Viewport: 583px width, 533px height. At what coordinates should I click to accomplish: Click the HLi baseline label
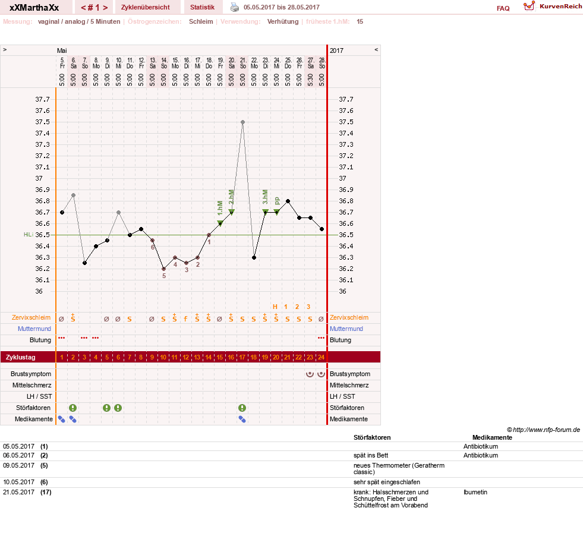point(29,235)
